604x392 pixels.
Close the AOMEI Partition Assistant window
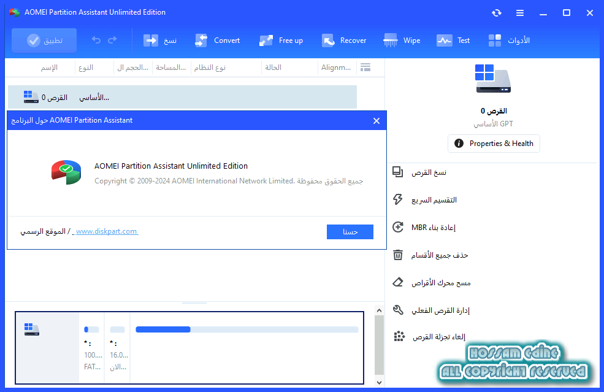pos(590,13)
